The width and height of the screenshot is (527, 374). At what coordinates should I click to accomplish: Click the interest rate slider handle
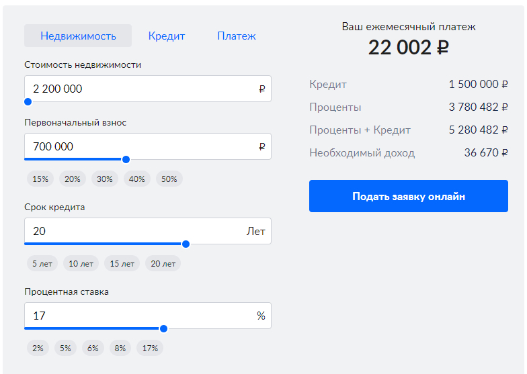tap(163, 329)
